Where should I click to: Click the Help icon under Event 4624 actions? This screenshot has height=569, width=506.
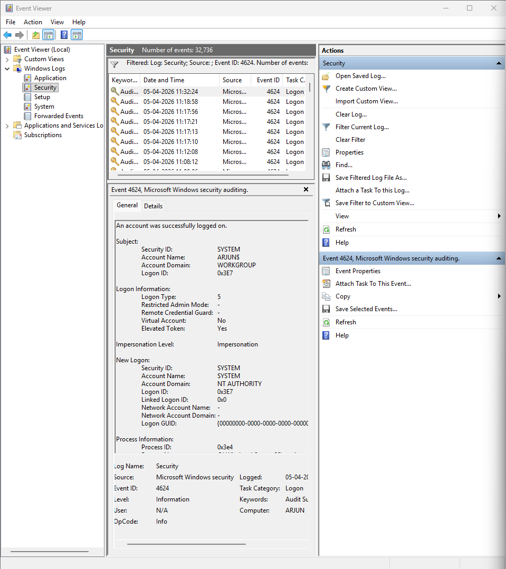coord(326,335)
